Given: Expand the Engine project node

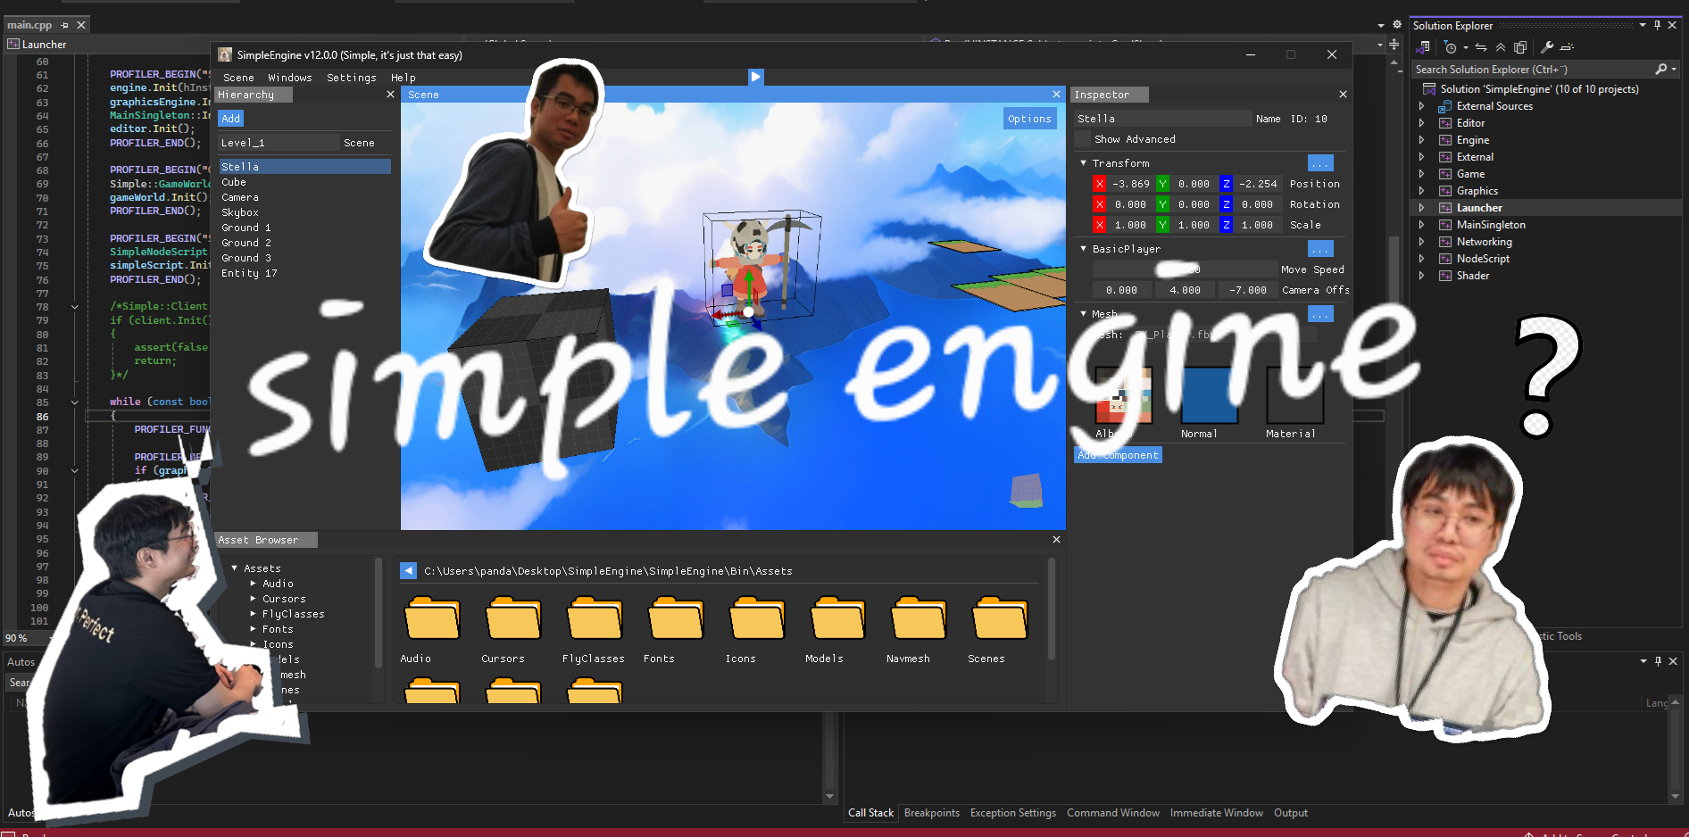Looking at the screenshot, I should pos(1422,140).
